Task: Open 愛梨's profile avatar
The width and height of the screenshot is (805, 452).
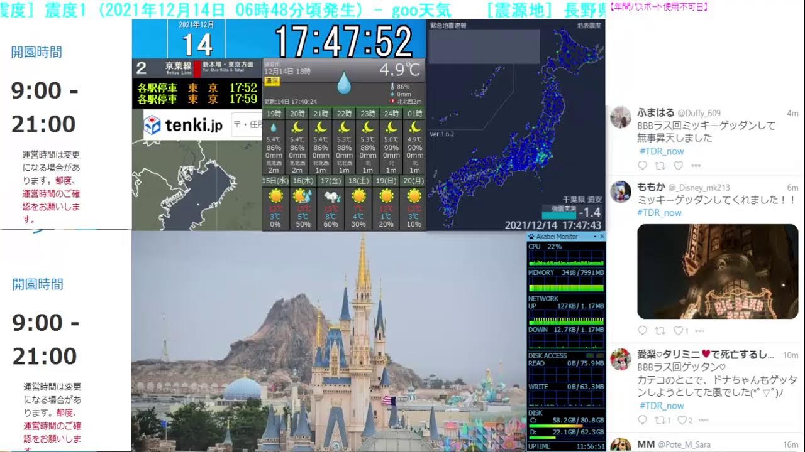Action: 621,359
